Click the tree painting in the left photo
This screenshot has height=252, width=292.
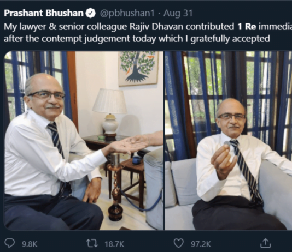pyautogui.click(x=138, y=68)
